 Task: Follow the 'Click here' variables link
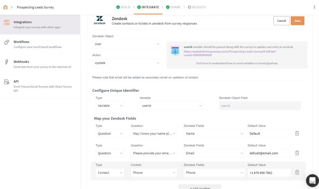point(202,63)
